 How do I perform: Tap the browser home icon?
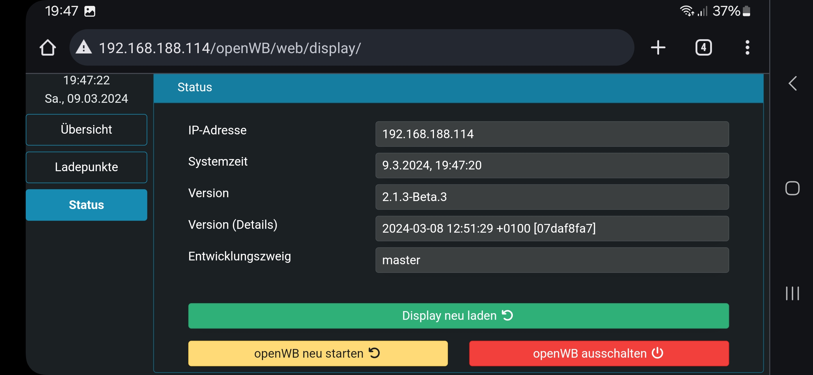(x=48, y=48)
